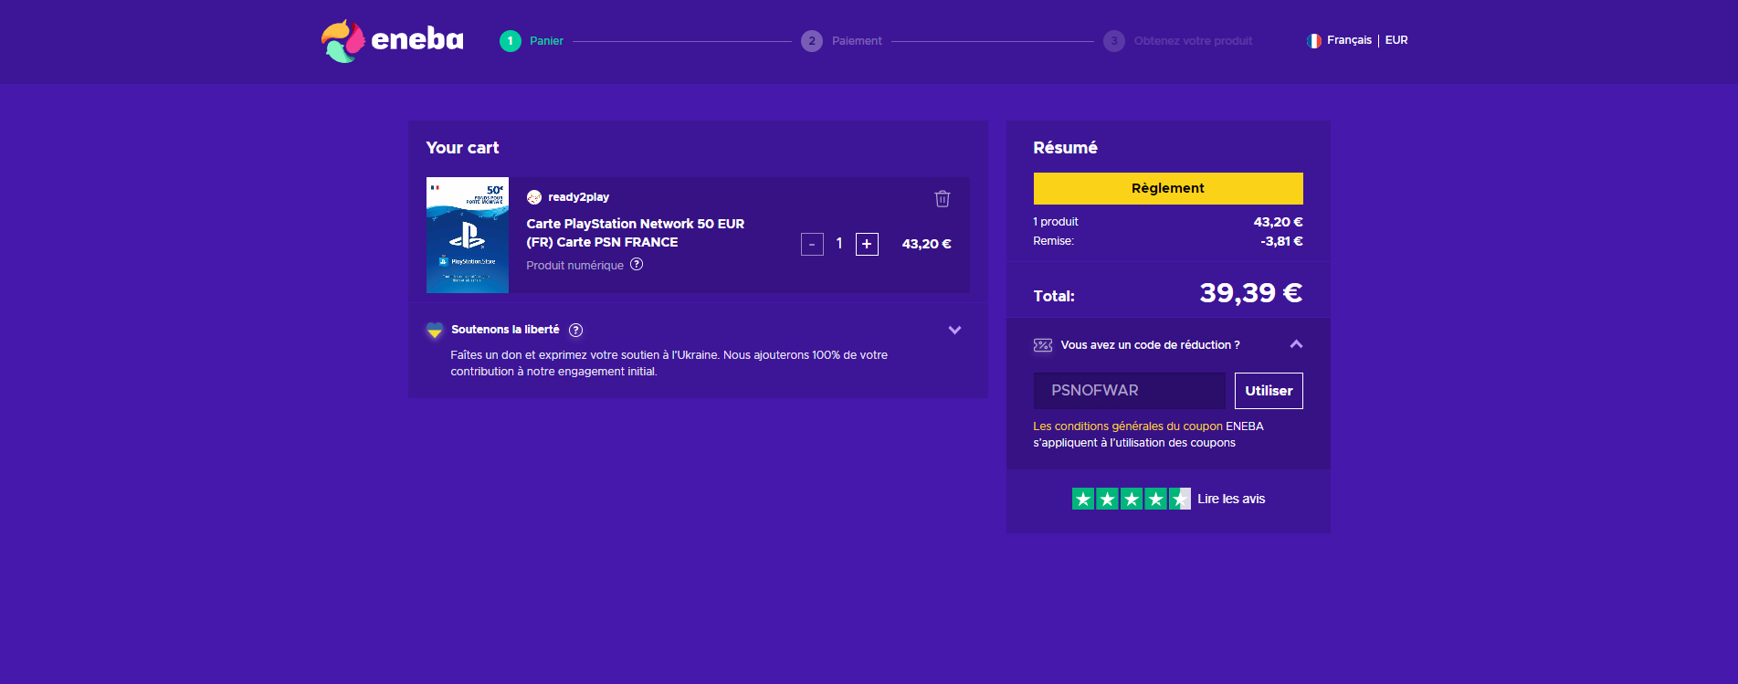The width and height of the screenshot is (1738, 684).
Task: Decrease quantity with minus button
Action: 812,245
